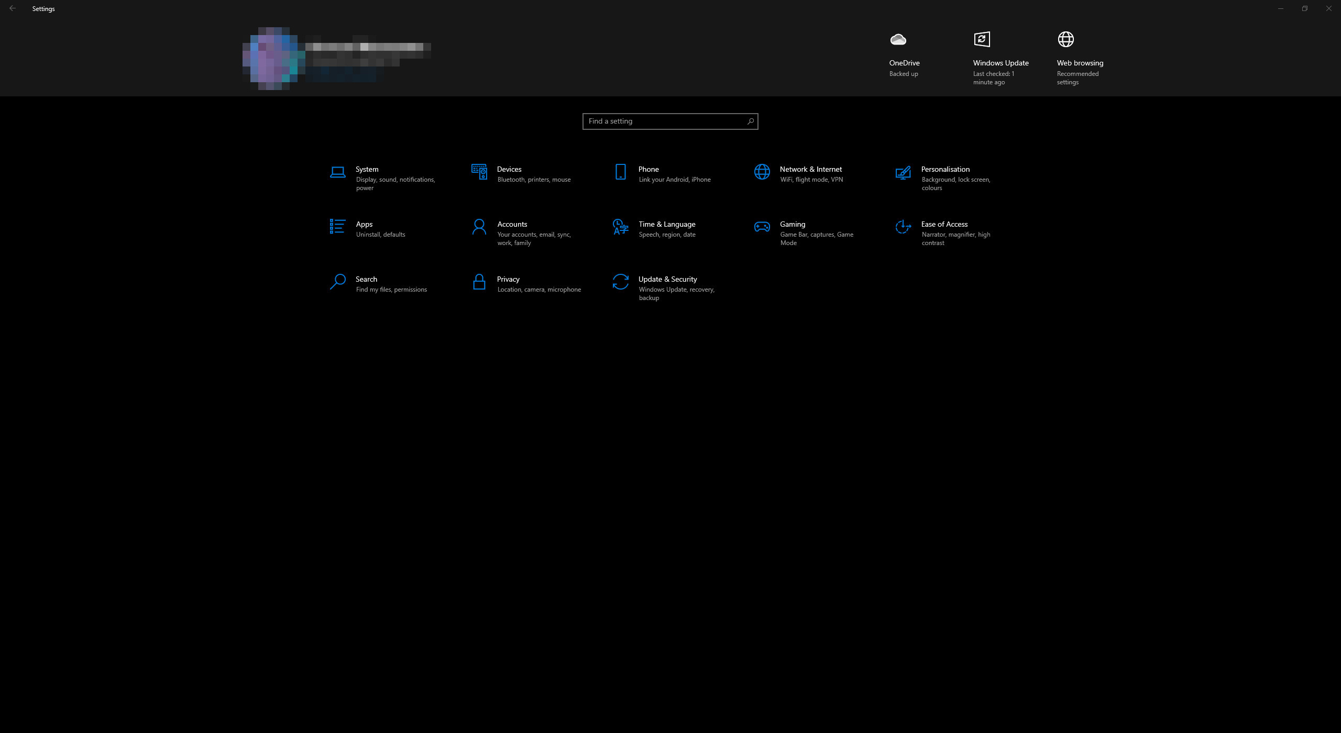
Task: Go back using the back arrow
Action: 13,8
